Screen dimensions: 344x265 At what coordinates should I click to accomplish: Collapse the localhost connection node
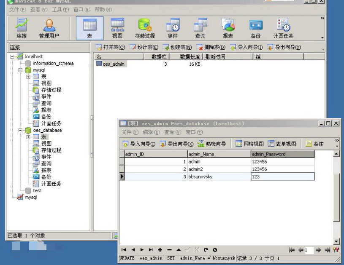point(13,56)
